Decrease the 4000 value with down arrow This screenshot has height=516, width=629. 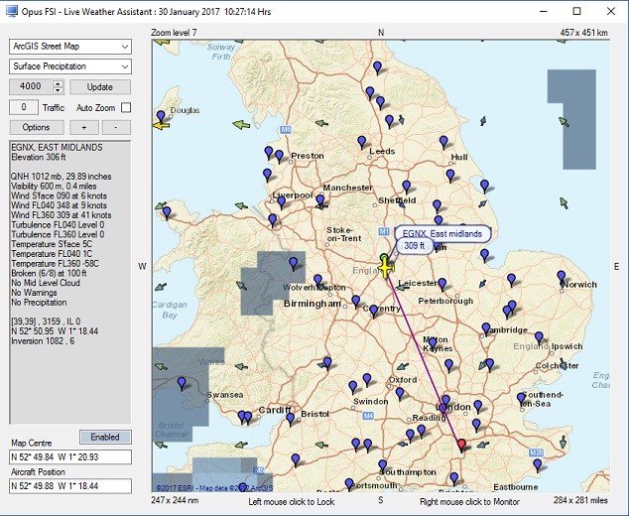click(x=59, y=90)
